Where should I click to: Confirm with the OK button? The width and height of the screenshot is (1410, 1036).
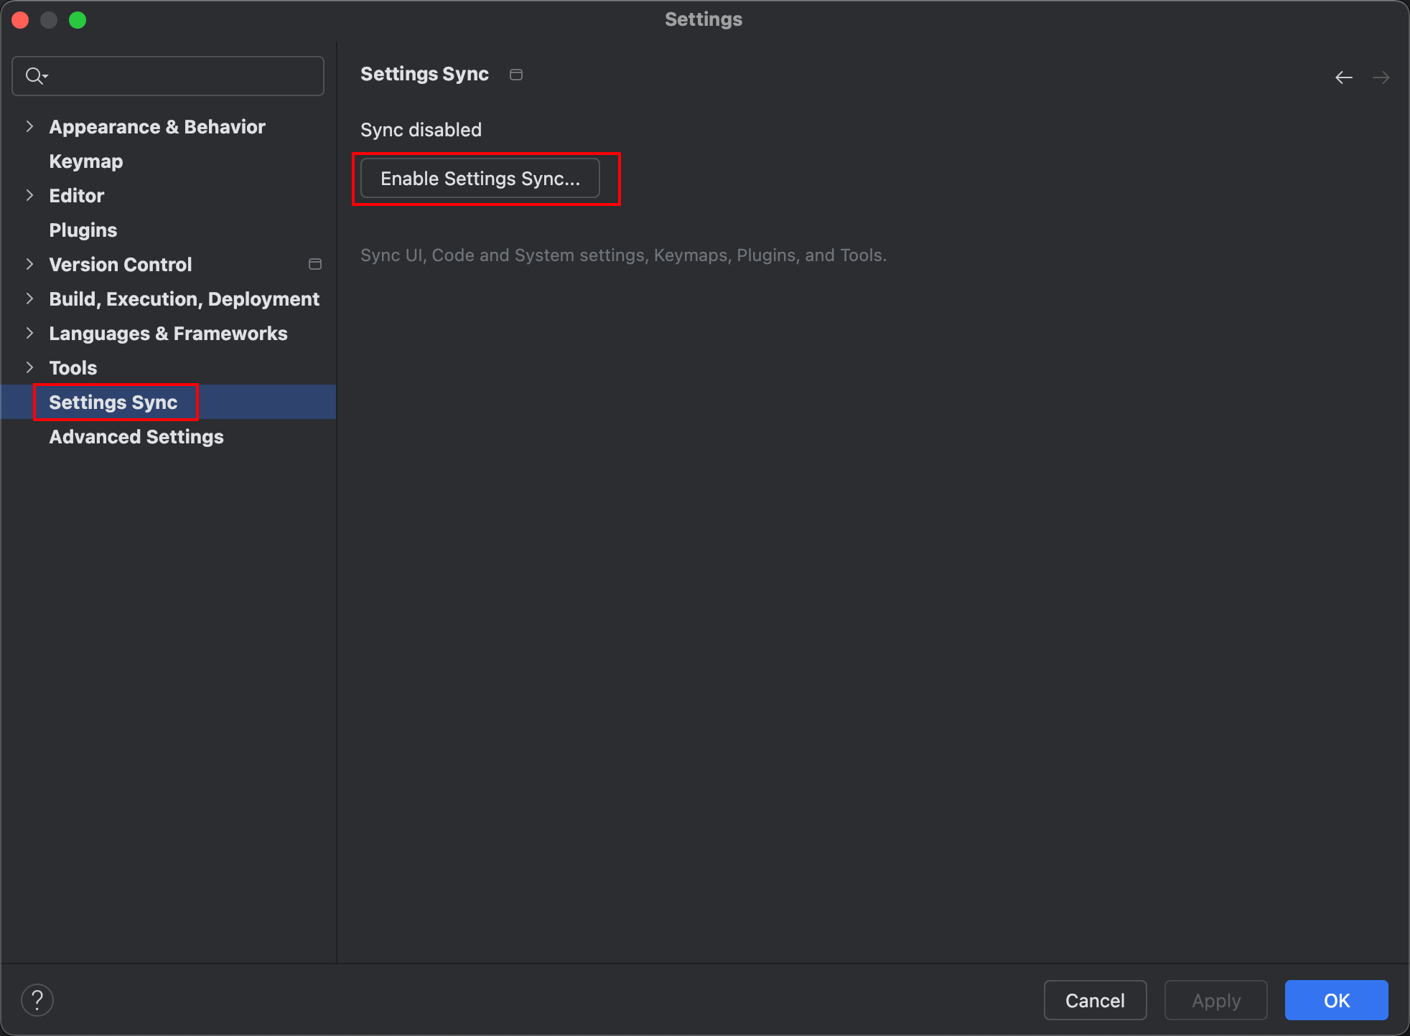[x=1335, y=1000]
